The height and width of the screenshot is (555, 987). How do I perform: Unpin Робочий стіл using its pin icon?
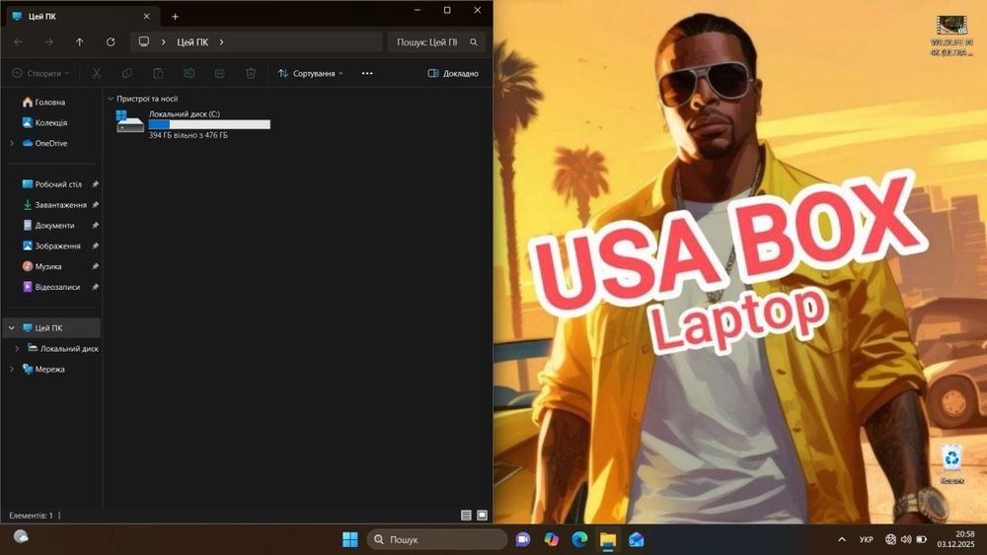click(95, 184)
